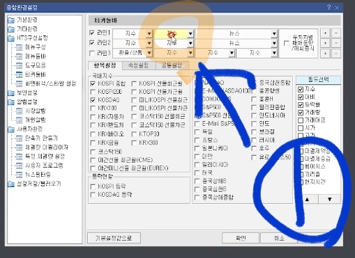The width and height of the screenshot is (355, 258).
Task: Open the 환율/상품 dropdown on 라인3
Action: tap(149, 54)
